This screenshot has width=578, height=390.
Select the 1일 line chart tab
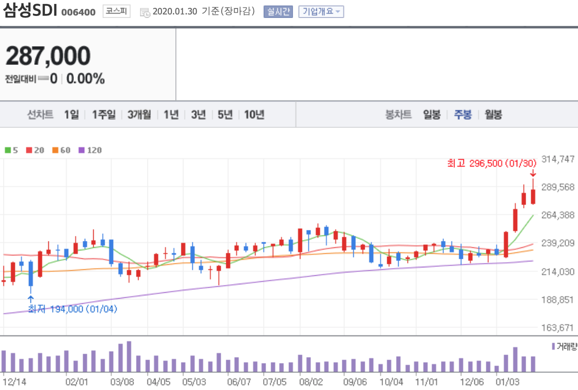tap(72, 115)
